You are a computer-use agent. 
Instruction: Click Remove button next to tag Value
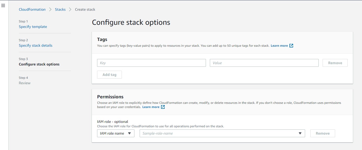click(335, 63)
